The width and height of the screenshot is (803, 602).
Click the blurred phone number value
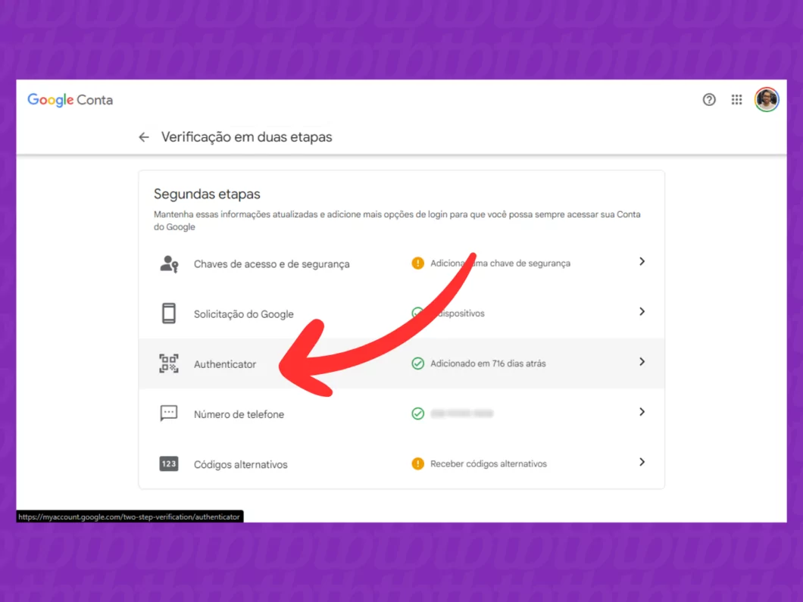tap(462, 413)
